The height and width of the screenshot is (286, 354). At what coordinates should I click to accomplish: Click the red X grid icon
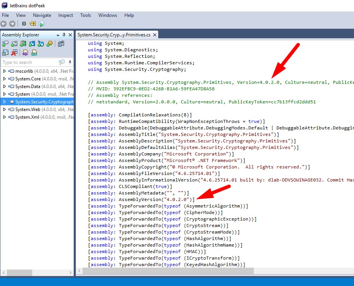(14, 52)
